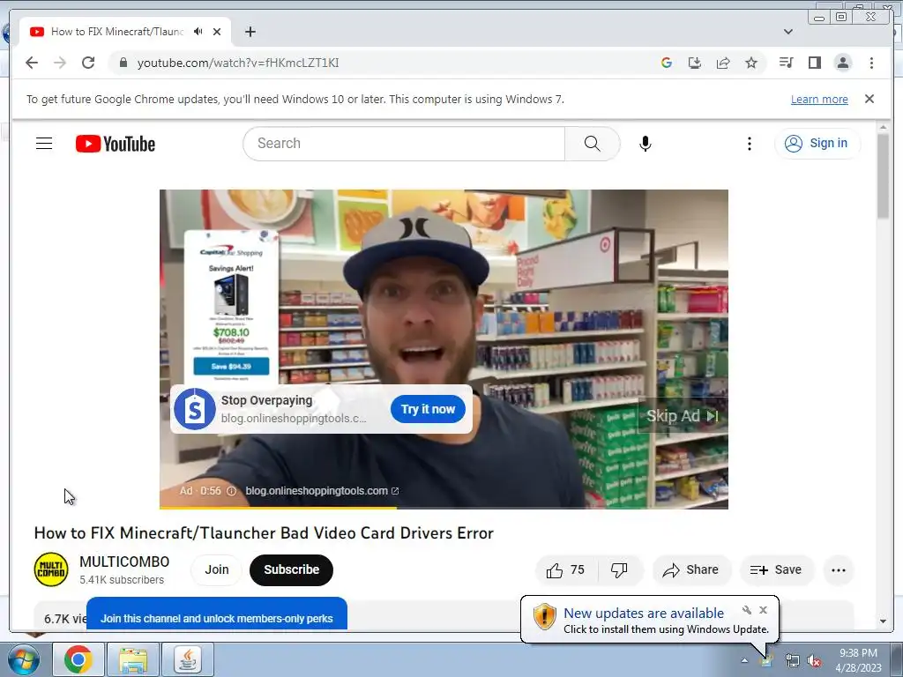
Task: Select the video title text
Action: pyautogui.click(x=264, y=533)
